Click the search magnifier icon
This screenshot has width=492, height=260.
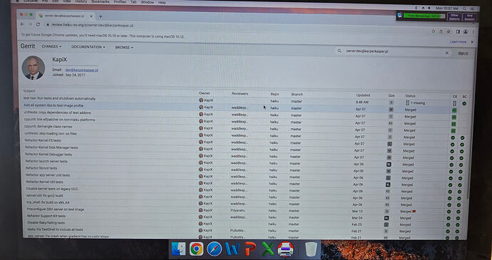pyautogui.click(x=339, y=51)
